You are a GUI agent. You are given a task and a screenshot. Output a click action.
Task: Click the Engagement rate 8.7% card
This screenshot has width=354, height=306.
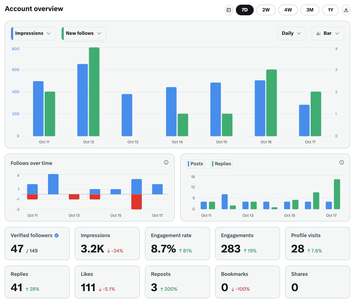[177, 244]
